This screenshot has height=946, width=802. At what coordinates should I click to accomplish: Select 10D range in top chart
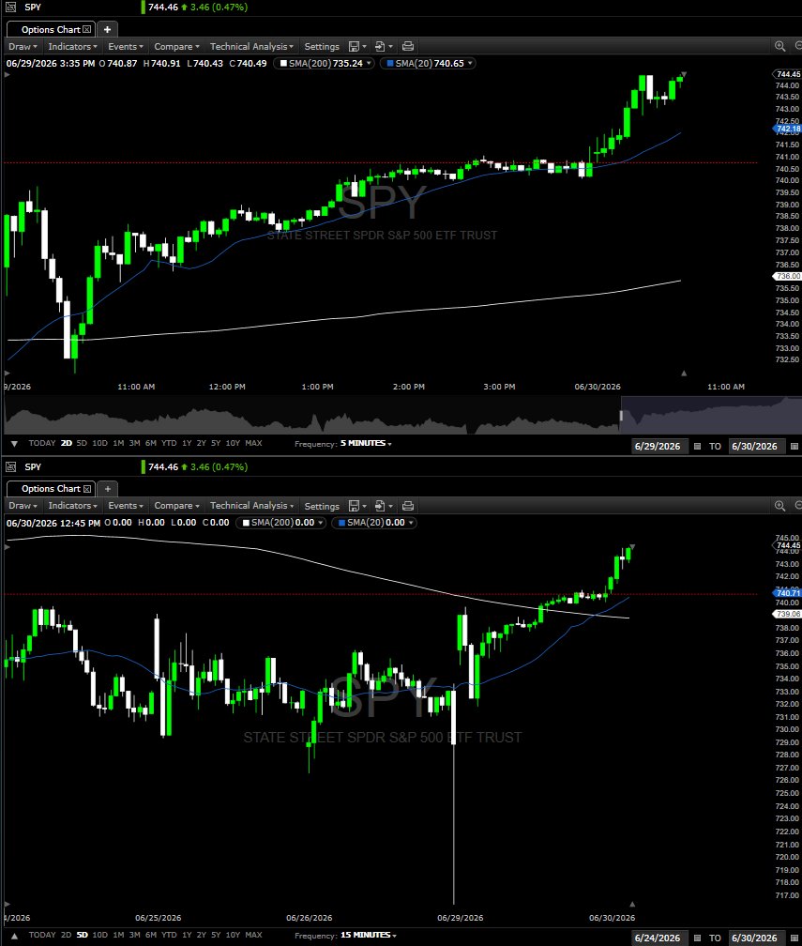coord(100,443)
